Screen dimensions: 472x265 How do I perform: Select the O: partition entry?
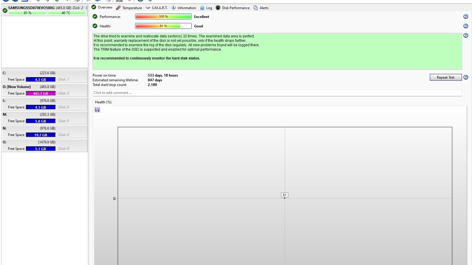45,145
